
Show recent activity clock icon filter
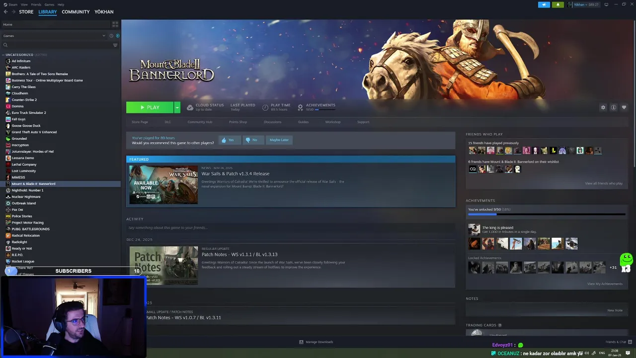click(x=111, y=36)
